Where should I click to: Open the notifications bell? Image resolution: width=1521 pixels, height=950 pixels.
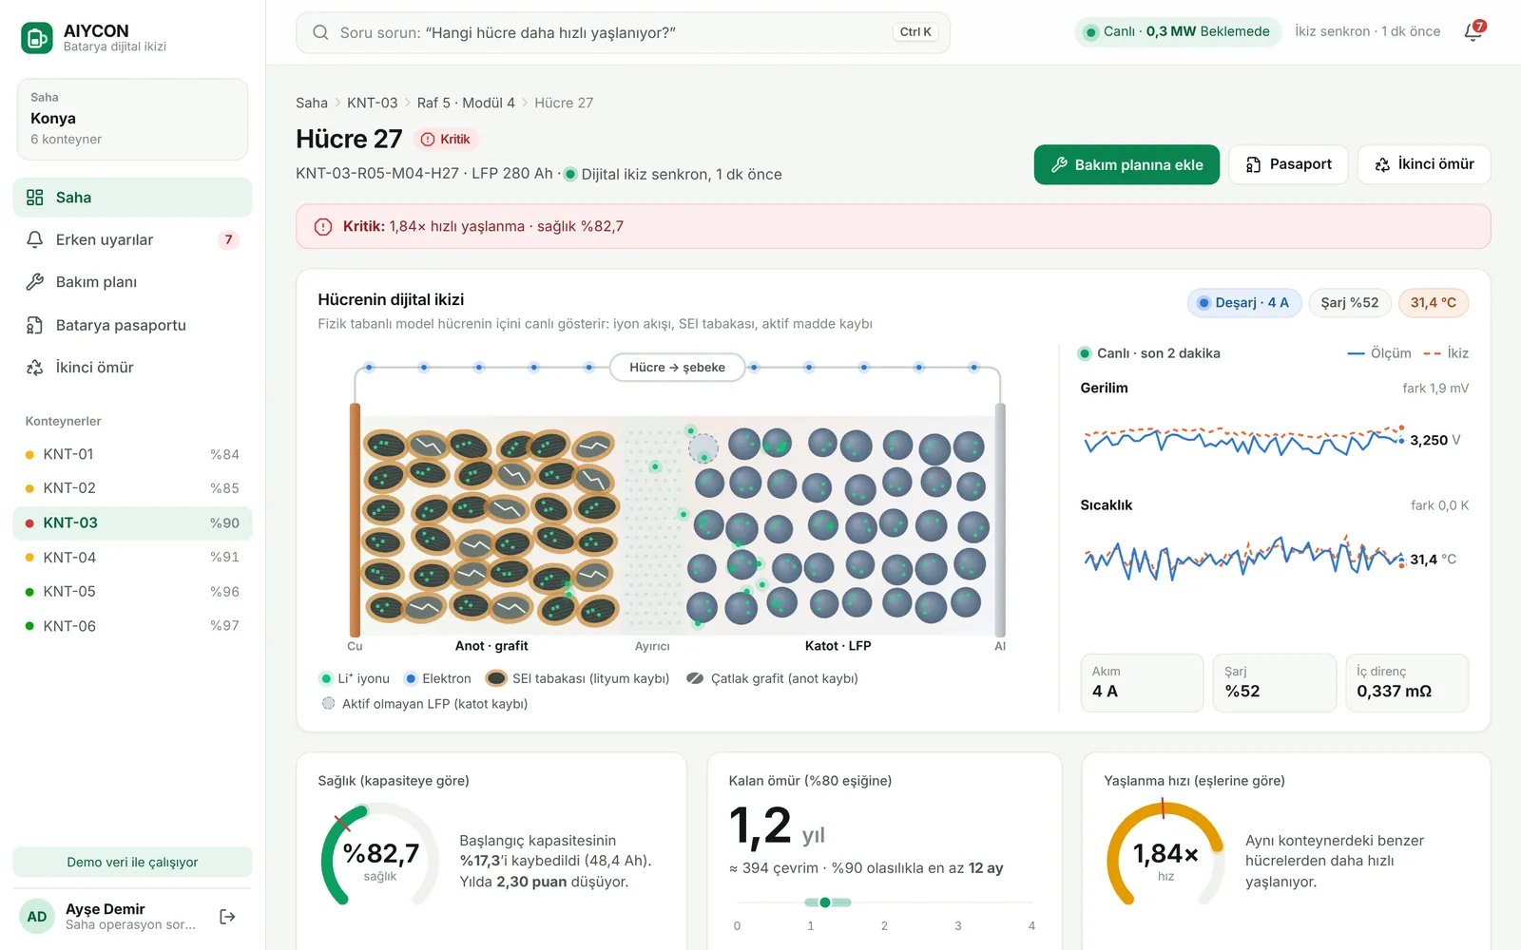(1473, 31)
